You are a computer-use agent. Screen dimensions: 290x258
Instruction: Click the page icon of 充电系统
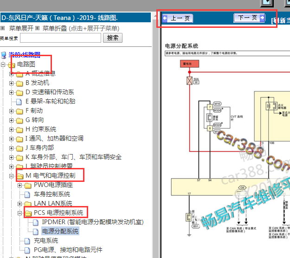[x=27, y=241]
